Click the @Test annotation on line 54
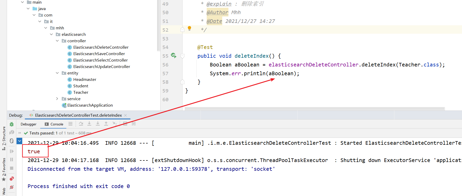 tap(205, 47)
